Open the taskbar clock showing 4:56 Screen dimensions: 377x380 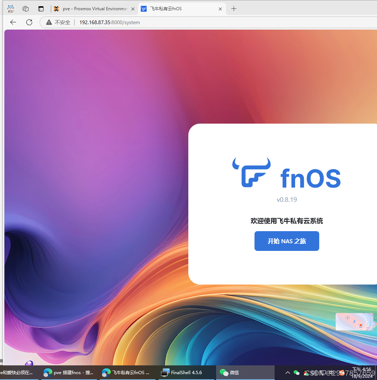[x=362, y=373]
